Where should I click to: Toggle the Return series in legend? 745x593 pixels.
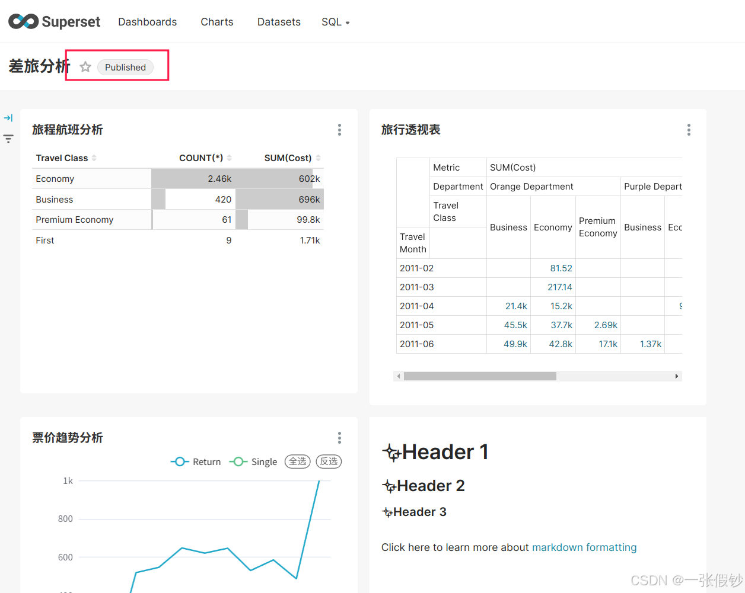[196, 461]
